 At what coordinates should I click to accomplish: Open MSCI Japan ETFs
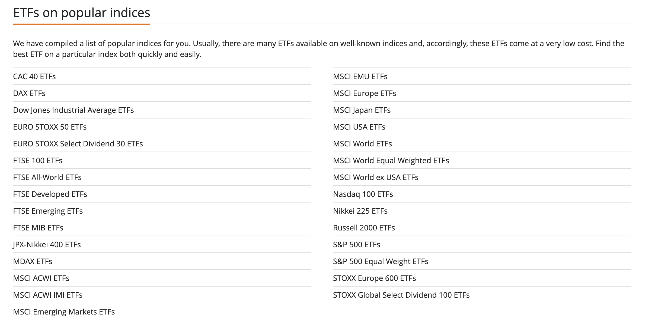[x=362, y=110]
